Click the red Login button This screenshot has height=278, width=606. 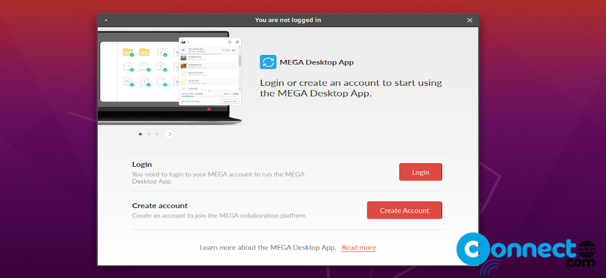[420, 172]
